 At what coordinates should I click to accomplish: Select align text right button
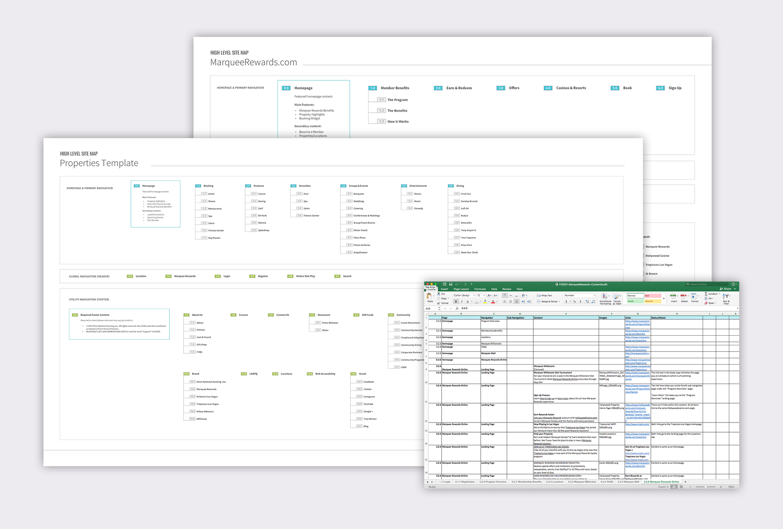[x=516, y=301]
